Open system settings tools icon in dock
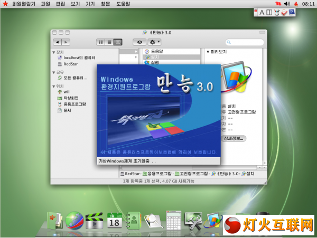This screenshot has height=238, width=317. tap(193, 221)
